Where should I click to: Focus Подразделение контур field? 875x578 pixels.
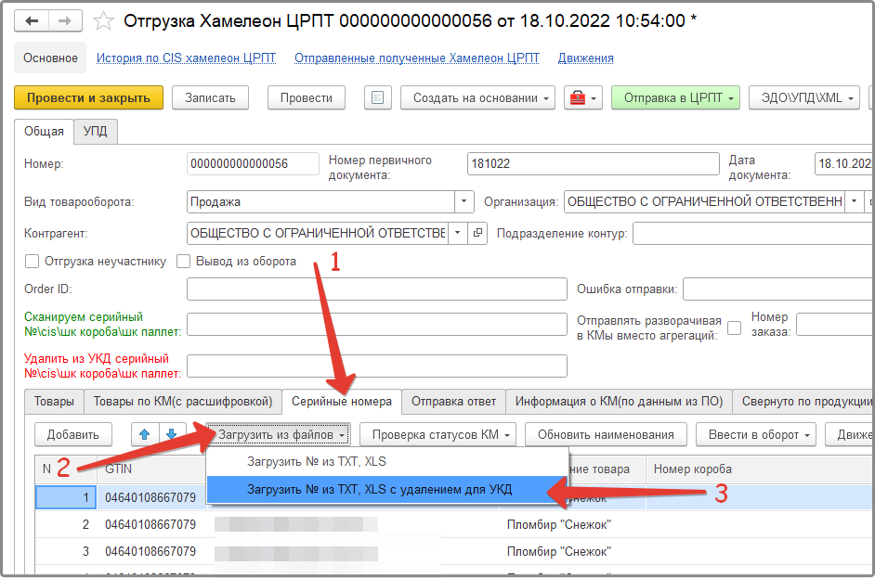[753, 234]
